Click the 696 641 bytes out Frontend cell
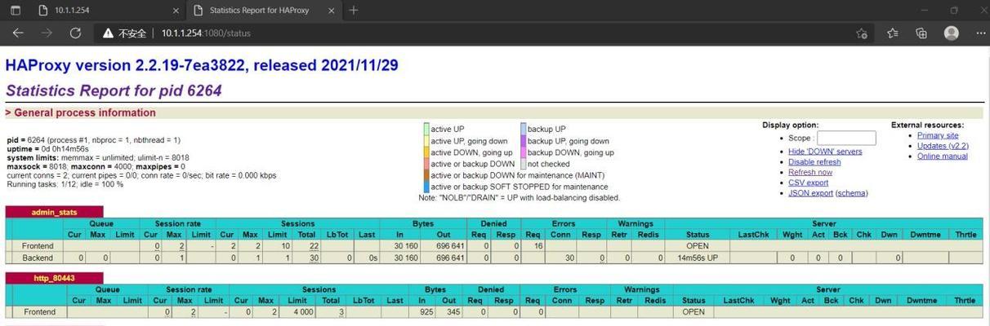 450,246
